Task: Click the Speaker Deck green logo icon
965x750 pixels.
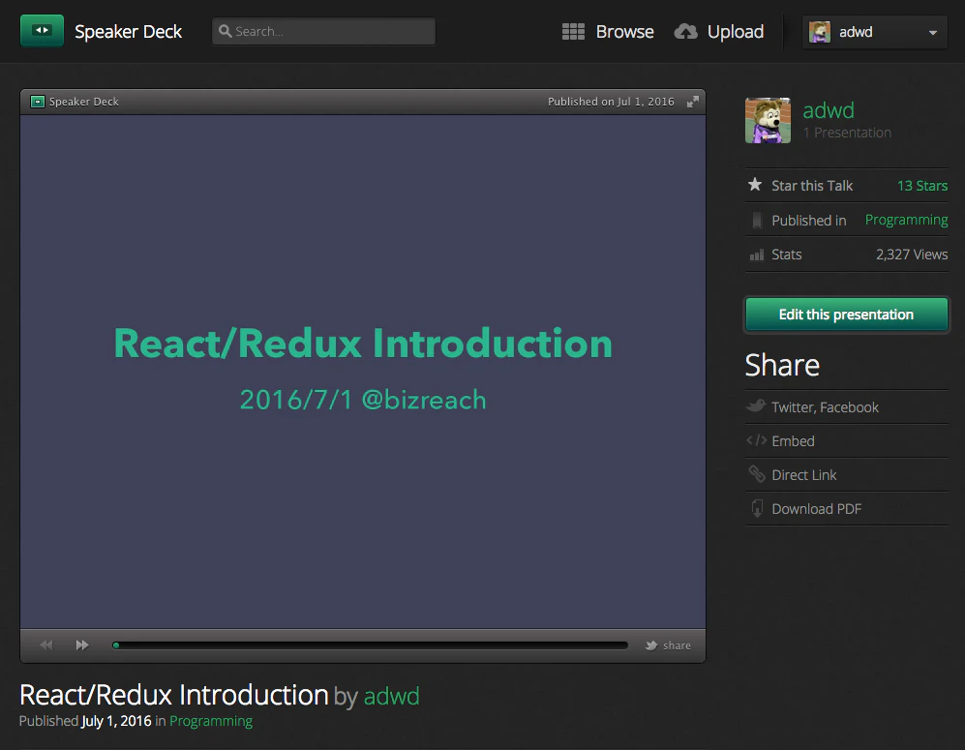Action: click(x=42, y=31)
